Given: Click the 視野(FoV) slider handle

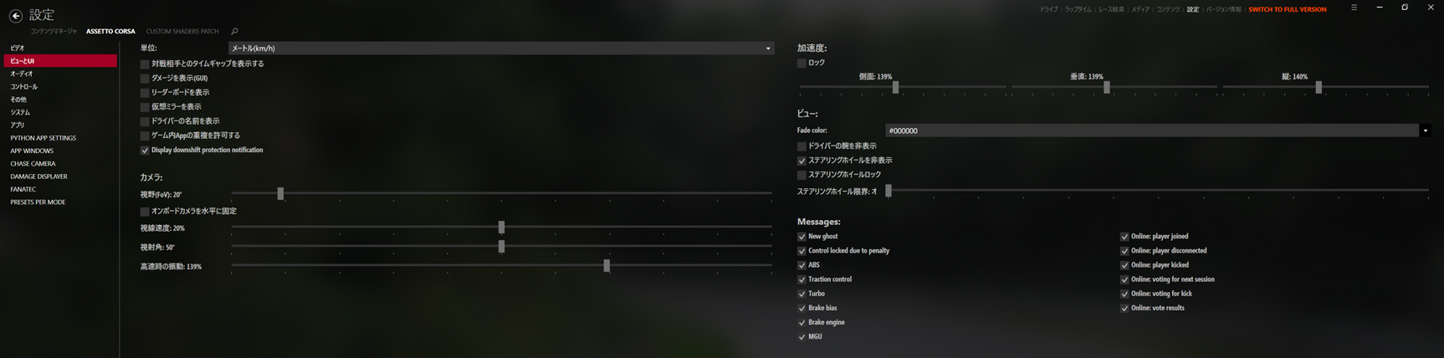Looking at the screenshot, I should tap(280, 194).
